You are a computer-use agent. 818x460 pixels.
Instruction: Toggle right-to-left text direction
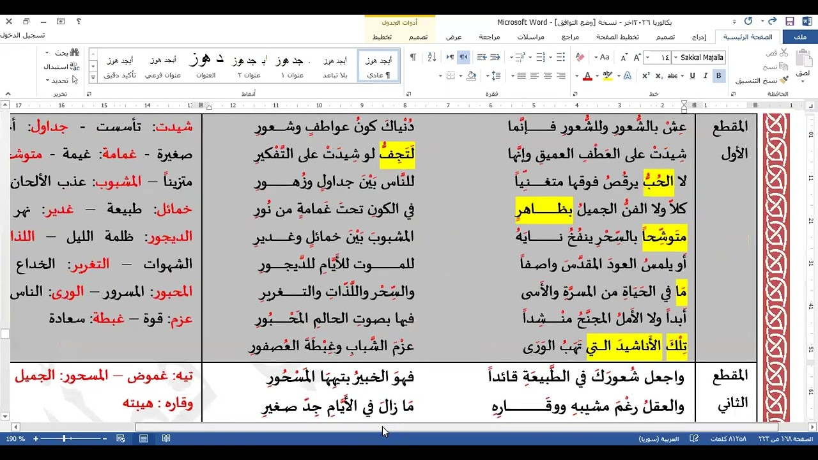click(x=463, y=57)
